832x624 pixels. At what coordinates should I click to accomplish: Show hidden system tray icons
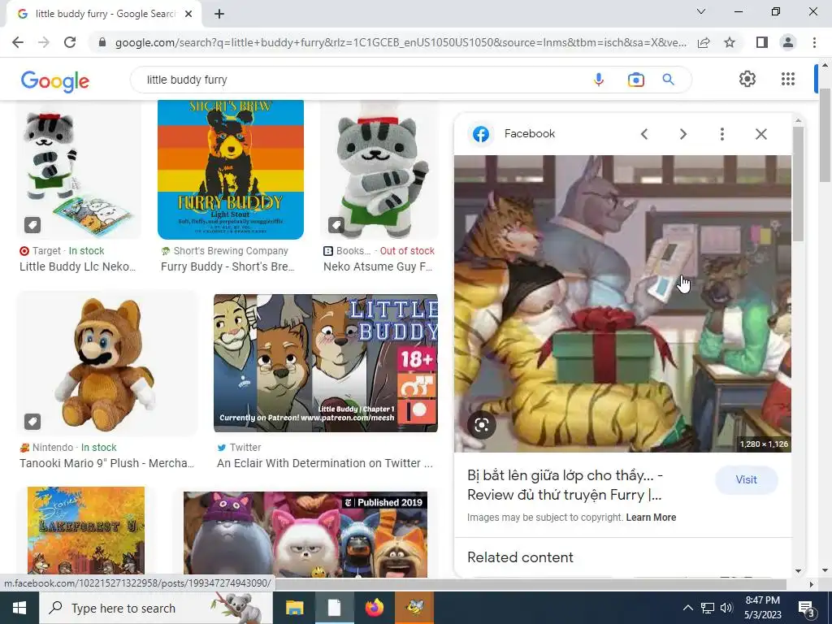[x=687, y=608]
